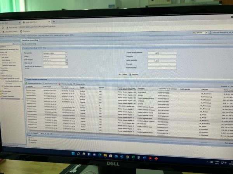Sort table by the Data început column header
The width and height of the screenshot is (233, 174).
pos(49,87)
